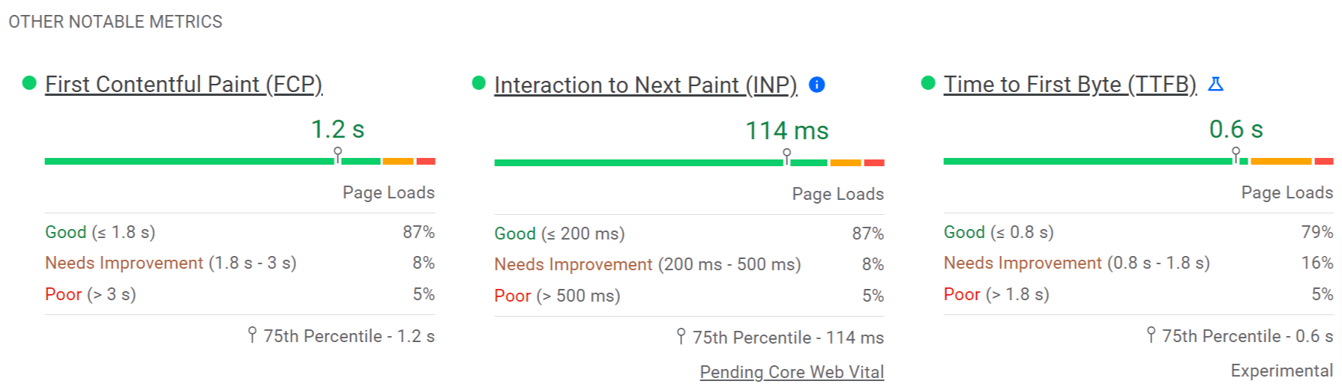Click pin icon next to 75th Percentile - 0.6 s
The width and height of the screenshot is (1342, 387).
[1151, 335]
